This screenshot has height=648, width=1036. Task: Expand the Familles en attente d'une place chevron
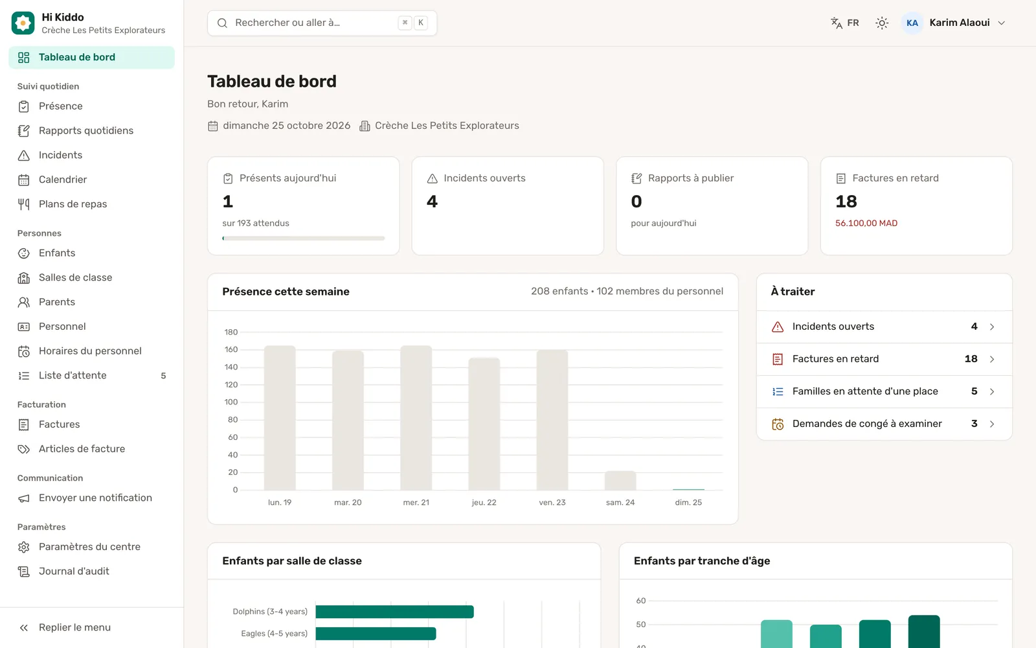[992, 391]
